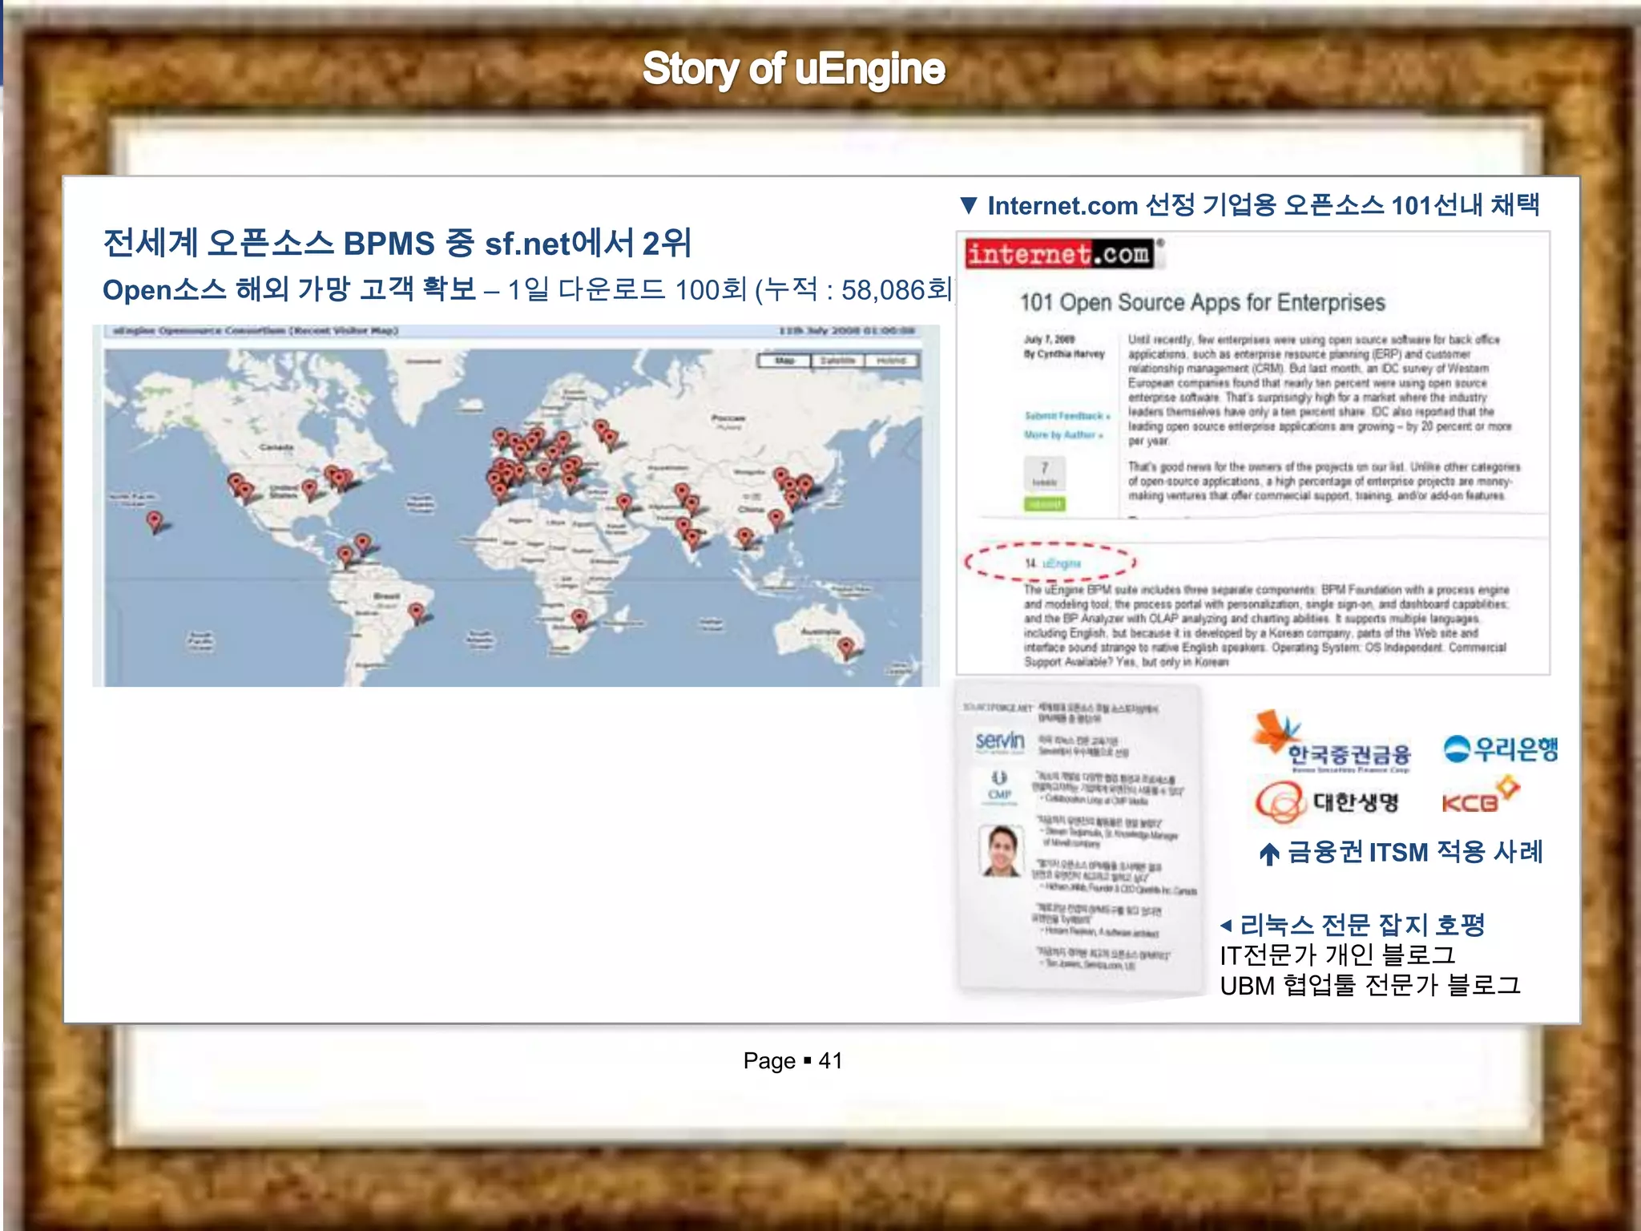Click the map marker in southern Africa
1641x1231 pixels.
pos(579,619)
